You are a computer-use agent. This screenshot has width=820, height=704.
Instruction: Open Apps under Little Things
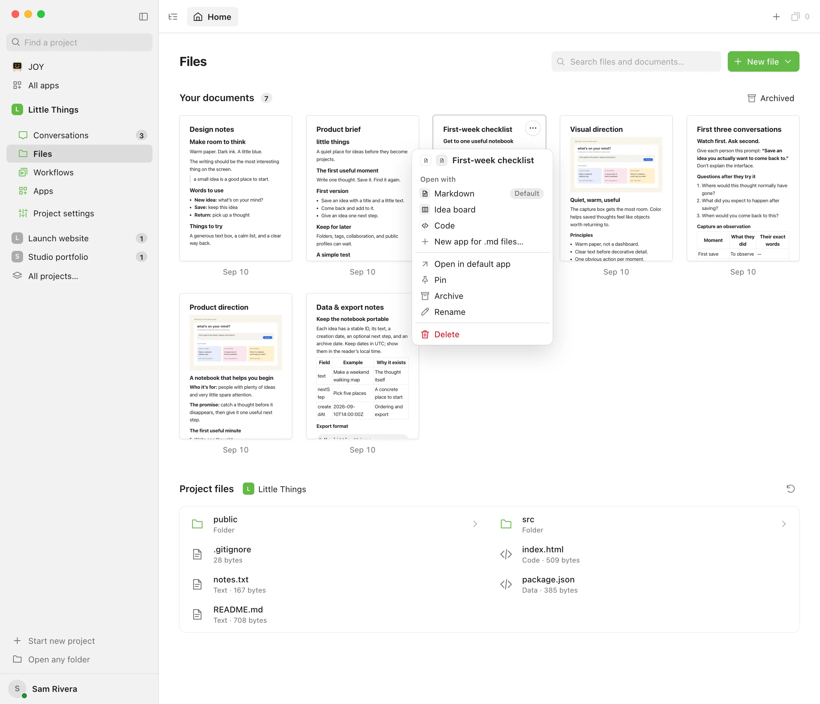click(x=79, y=191)
